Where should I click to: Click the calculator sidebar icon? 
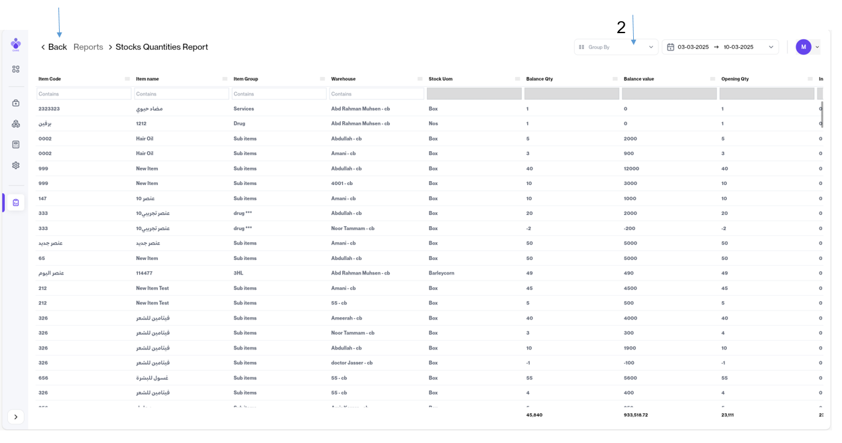point(16,145)
